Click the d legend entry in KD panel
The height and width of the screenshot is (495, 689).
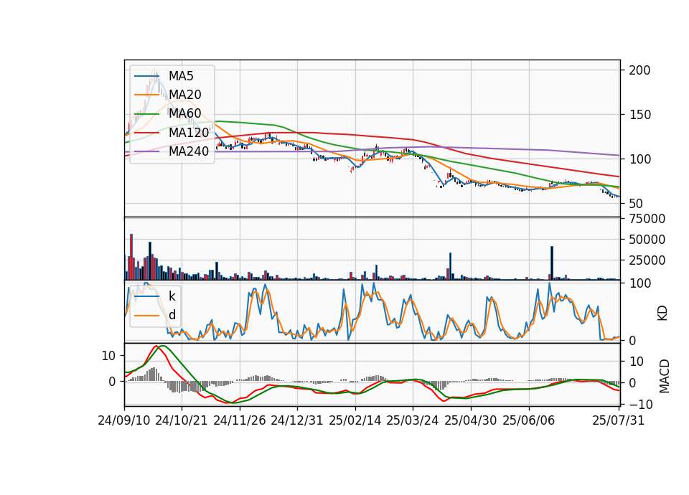tap(172, 314)
